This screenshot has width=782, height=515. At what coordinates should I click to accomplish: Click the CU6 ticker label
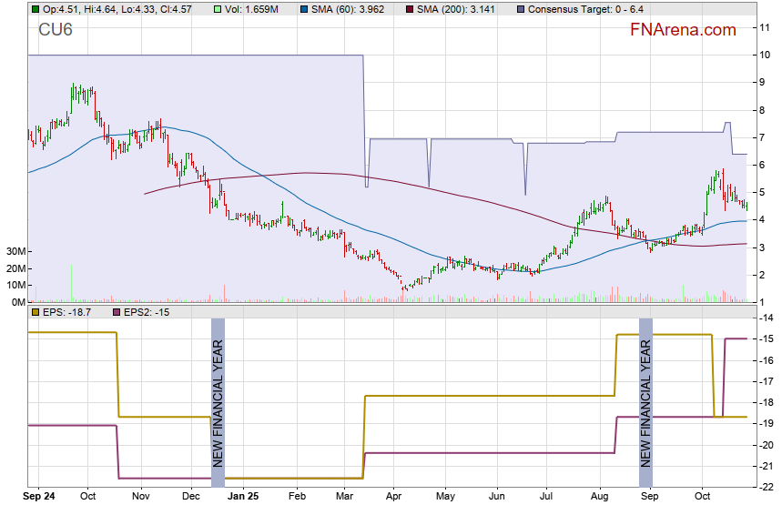pos(56,31)
